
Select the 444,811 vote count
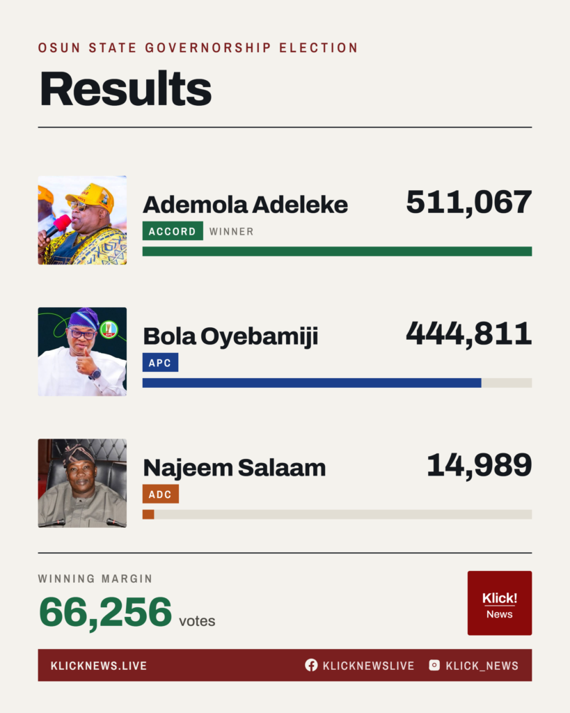[x=468, y=334]
